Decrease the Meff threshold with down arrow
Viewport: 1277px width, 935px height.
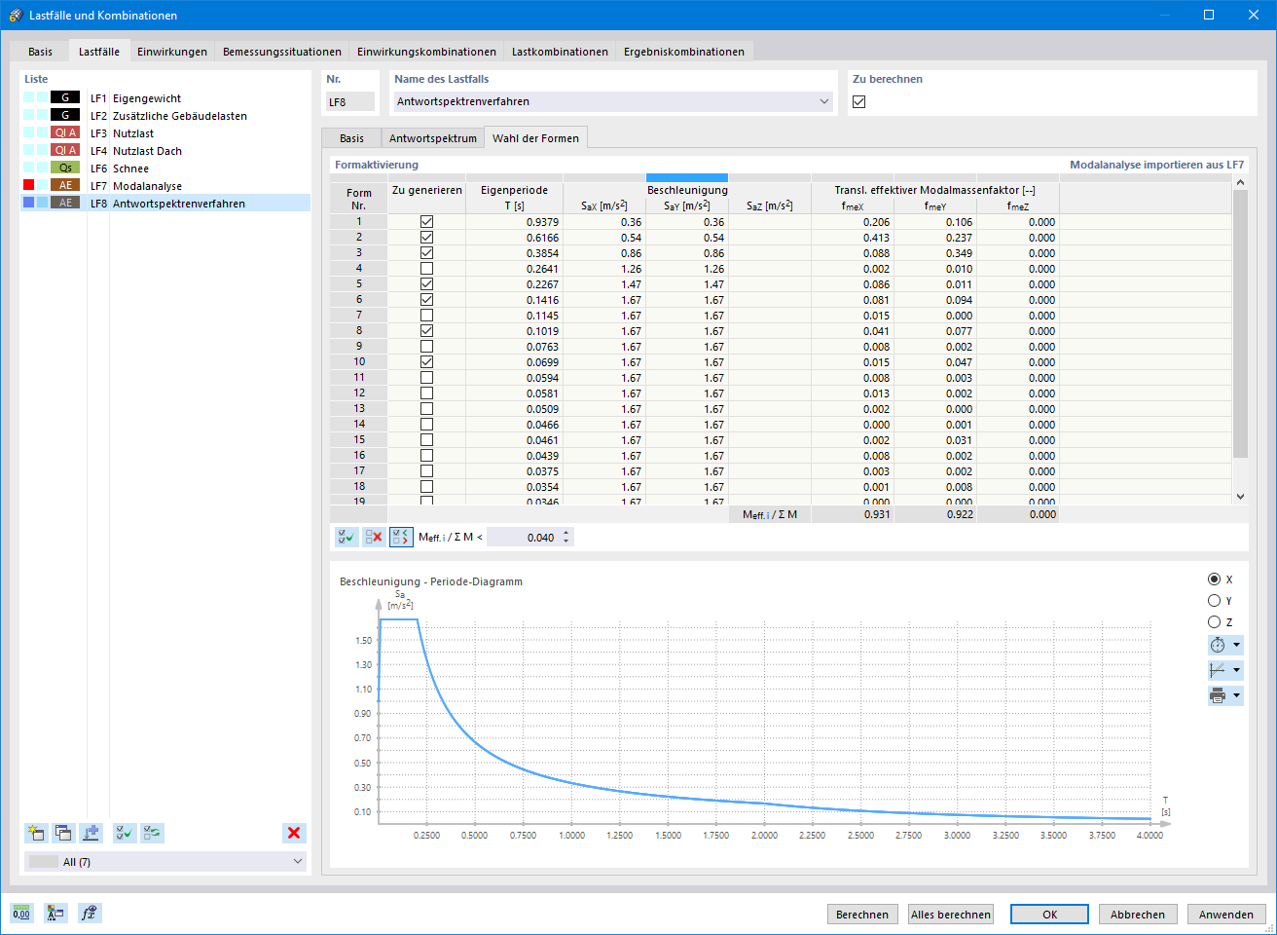(x=566, y=542)
